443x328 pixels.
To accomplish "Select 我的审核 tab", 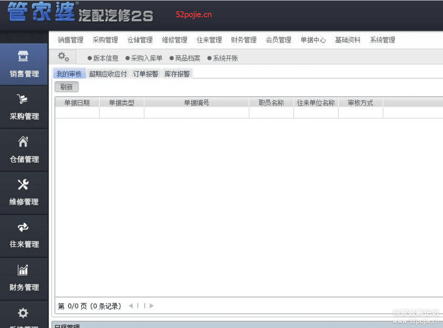I will tap(69, 74).
